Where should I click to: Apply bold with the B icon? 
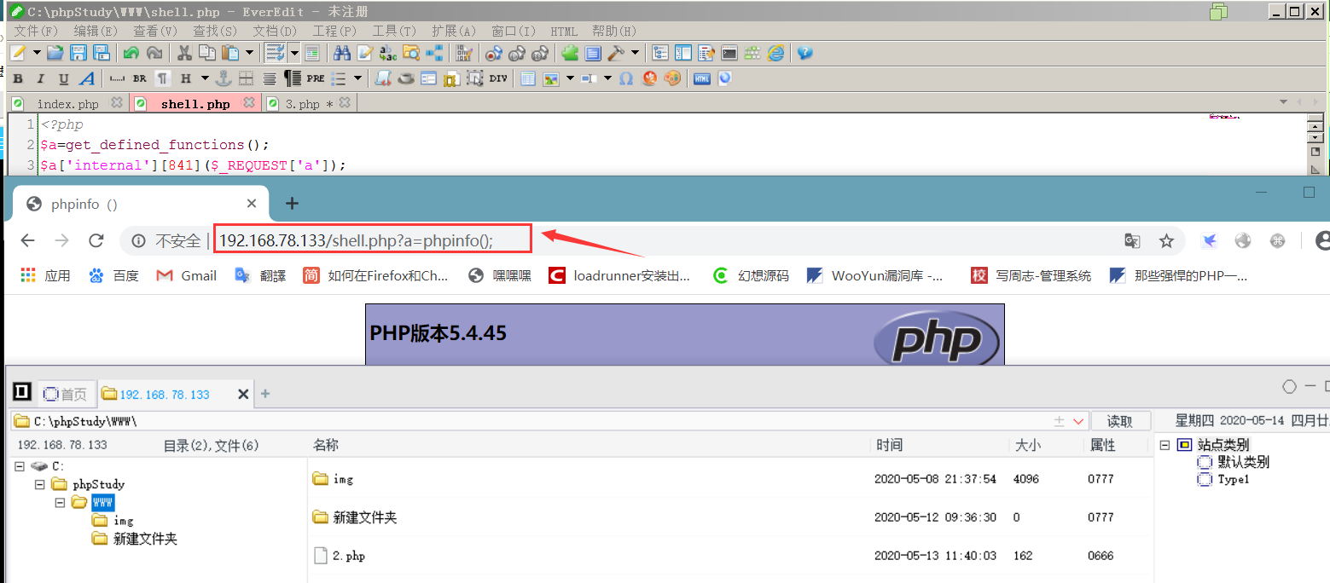tap(17, 78)
